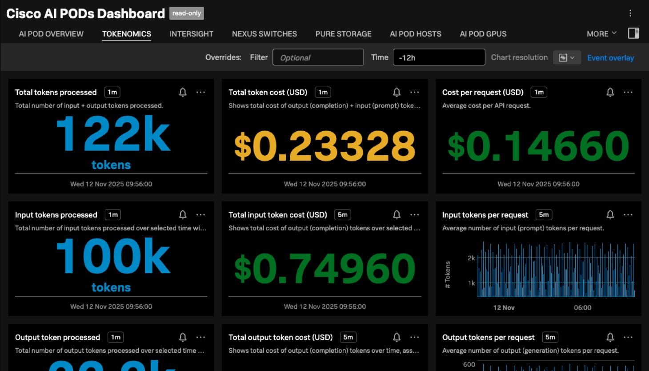Screen dimensions: 649x371
Task: Open more options for Total tokens processed
Action: pos(201,92)
